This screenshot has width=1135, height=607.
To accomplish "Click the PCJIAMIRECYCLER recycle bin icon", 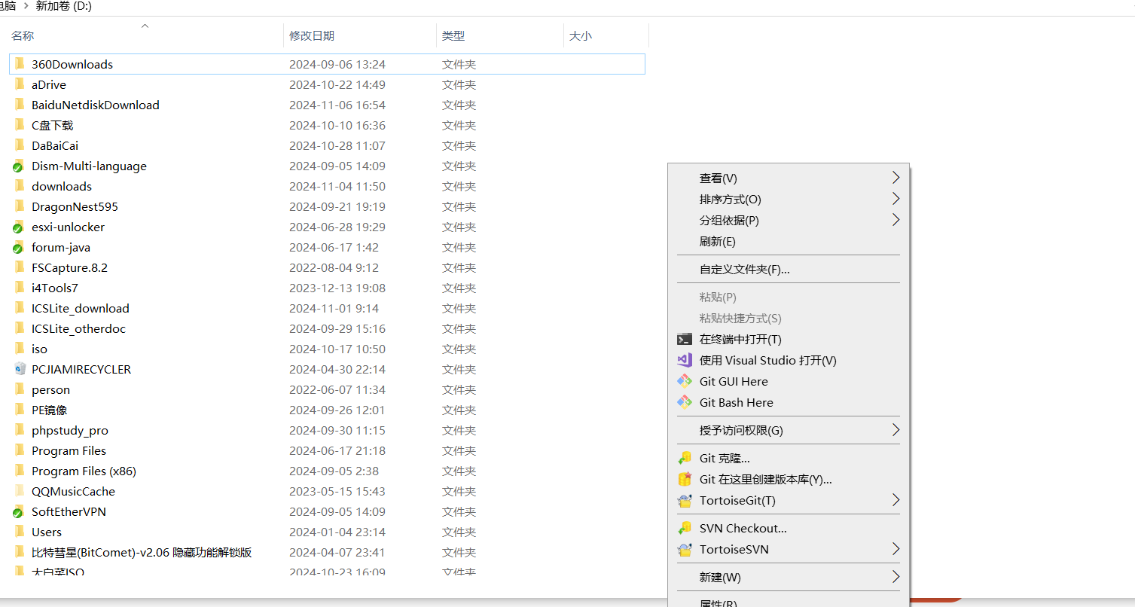I will tap(20, 369).
